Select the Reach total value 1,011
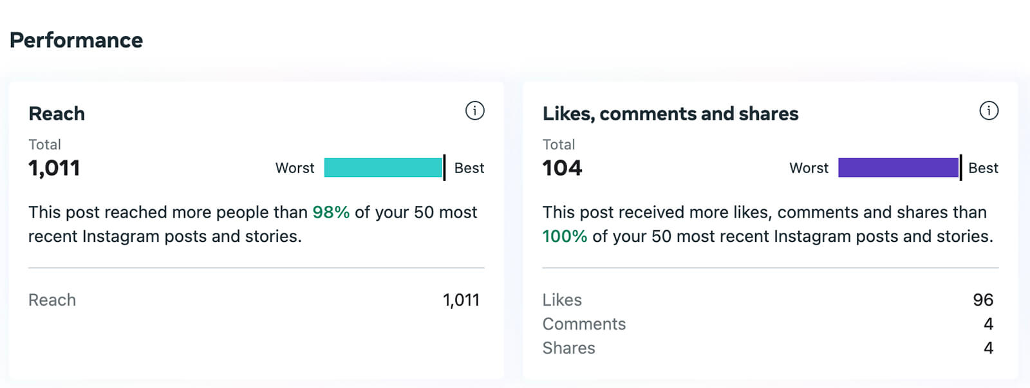This screenshot has height=388, width=1030. point(54,168)
